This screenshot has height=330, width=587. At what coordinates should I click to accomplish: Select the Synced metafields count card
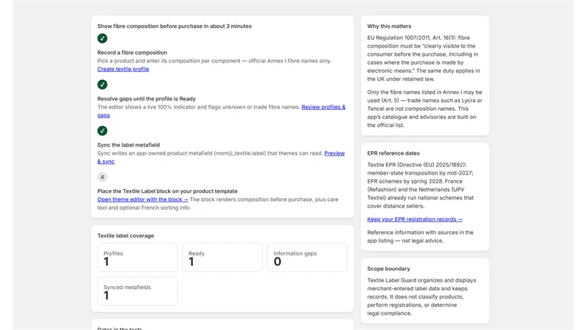click(x=137, y=291)
